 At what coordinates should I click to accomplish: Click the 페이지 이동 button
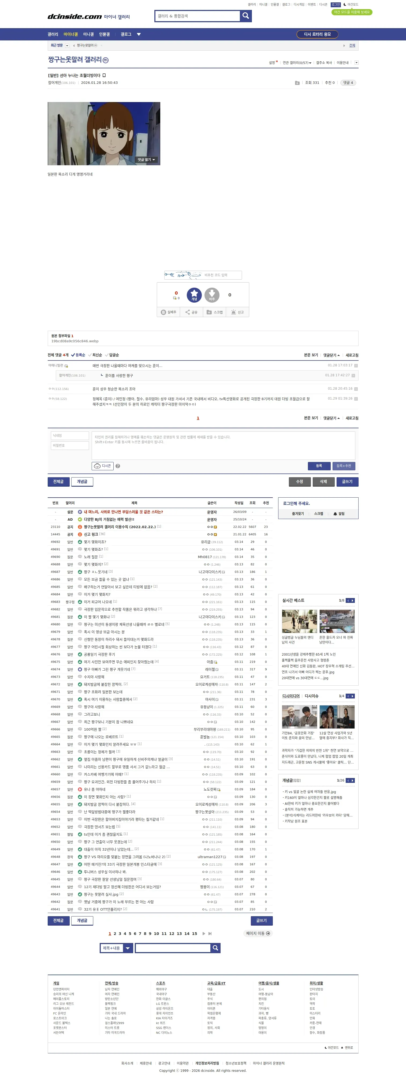pos(258,933)
